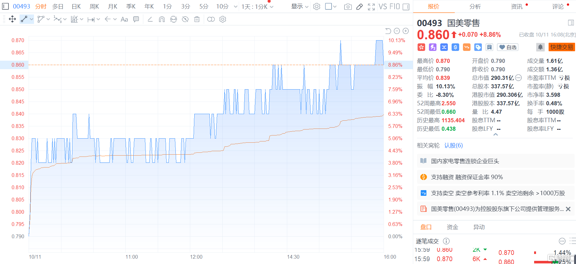Dismiss the 国美零售 news announcement
Viewport: 576px width, 264px height.
[568, 209]
